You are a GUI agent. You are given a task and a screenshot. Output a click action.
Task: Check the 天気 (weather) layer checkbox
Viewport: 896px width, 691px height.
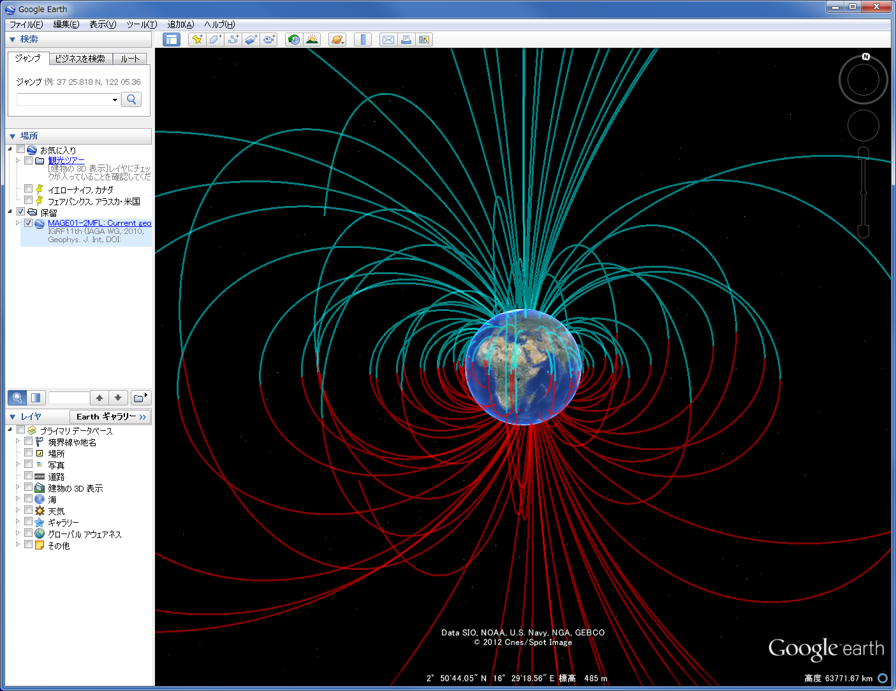pyautogui.click(x=29, y=511)
